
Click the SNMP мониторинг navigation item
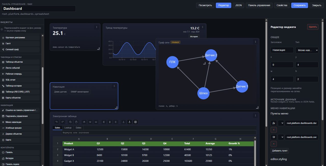click(x=80, y=92)
